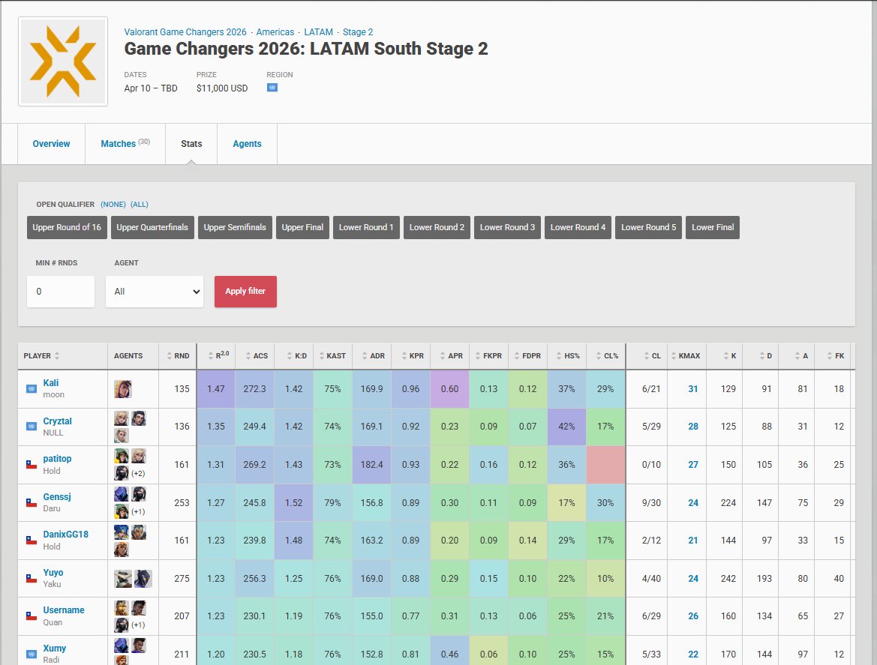Toggle Lower Round 5 filter
Screen dimensions: 877x665
point(648,227)
